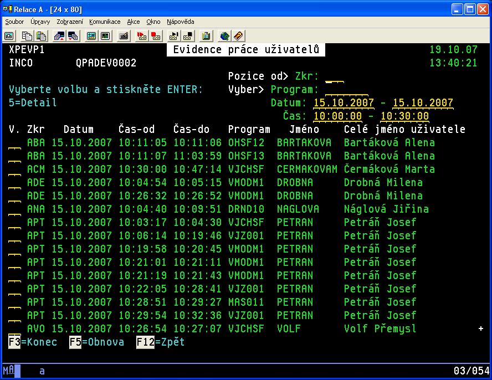The height and width of the screenshot is (380, 492).
Task: Click F5=Obnova function key
Action: [96, 342]
